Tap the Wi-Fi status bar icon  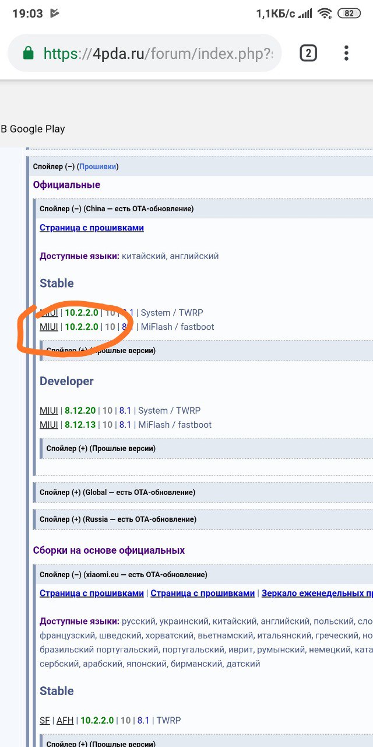[x=325, y=13]
